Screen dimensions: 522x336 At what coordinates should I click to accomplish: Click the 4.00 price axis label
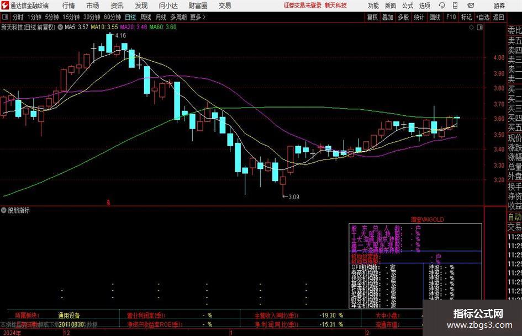tap(499, 57)
